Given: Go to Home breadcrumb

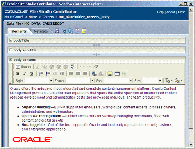Looking at the screenshot, I should click(33, 17).
